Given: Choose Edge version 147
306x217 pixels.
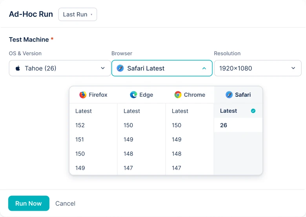Looking at the screenshot, I should (x=142, y=168).
